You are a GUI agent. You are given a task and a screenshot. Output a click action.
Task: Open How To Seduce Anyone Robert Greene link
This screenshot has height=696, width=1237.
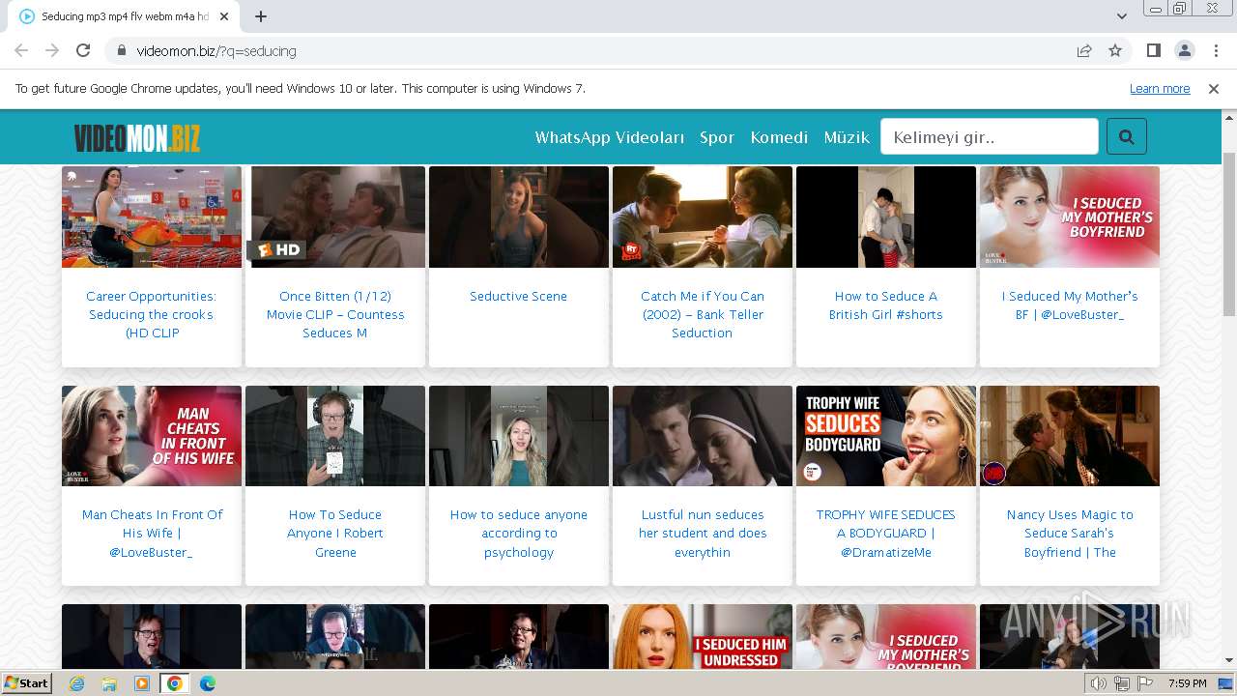click(x=335, y=533)
